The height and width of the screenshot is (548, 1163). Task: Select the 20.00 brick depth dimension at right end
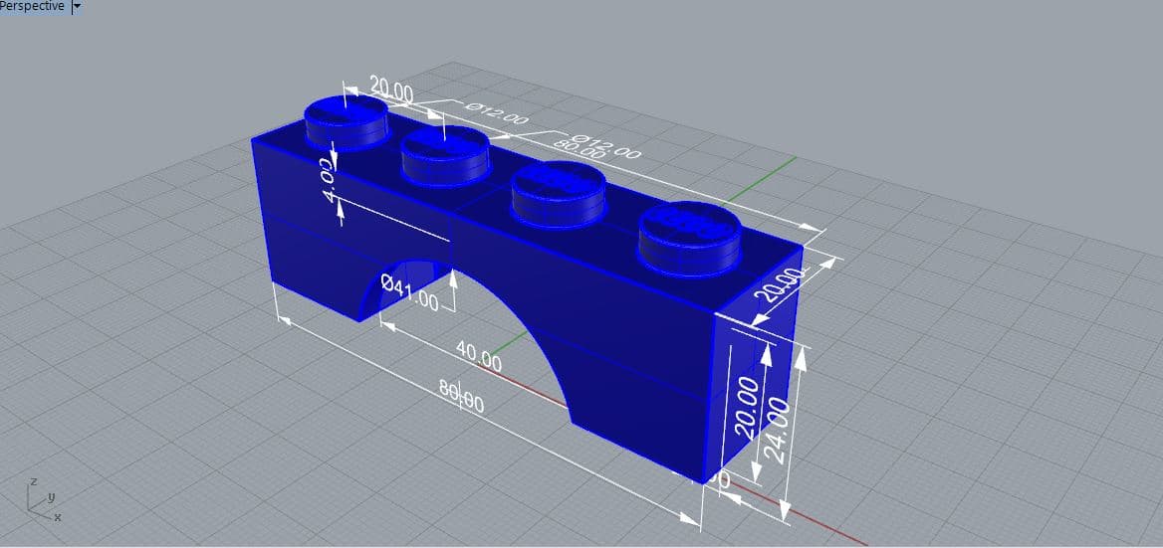coord(779,285)
